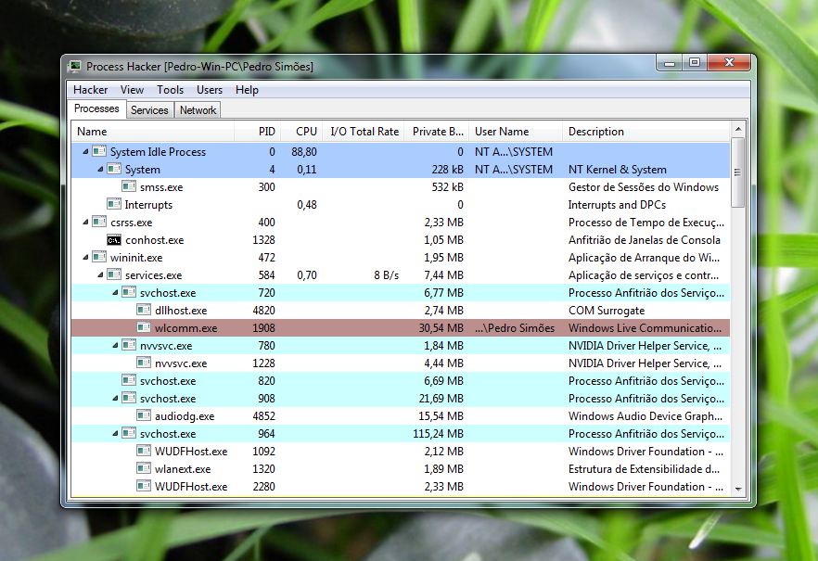Screen dimensions: 818x561
Task: Sort by I/O Total Rate column
Action: pos(364,132)
